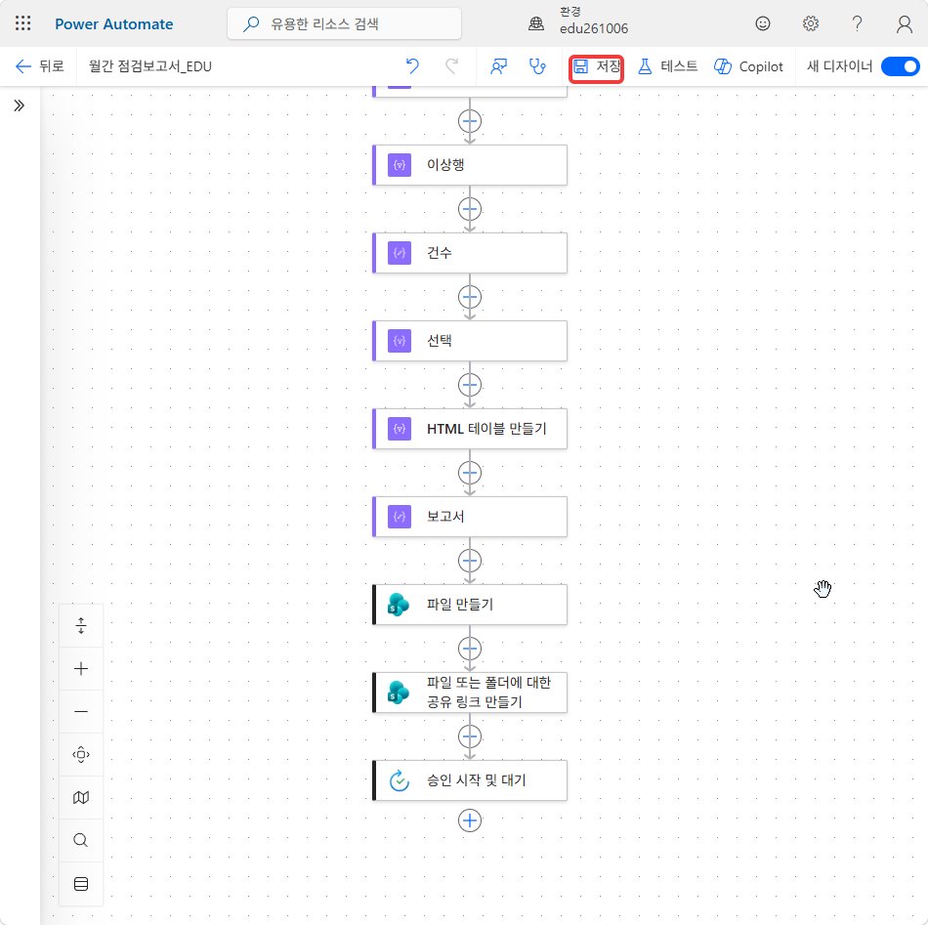Click the 건수 compose icon

click(400, 253)
